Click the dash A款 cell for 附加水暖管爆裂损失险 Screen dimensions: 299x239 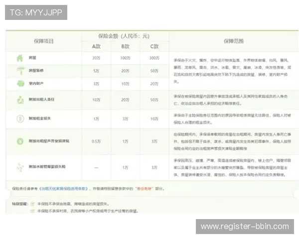(x=96, y=168)
